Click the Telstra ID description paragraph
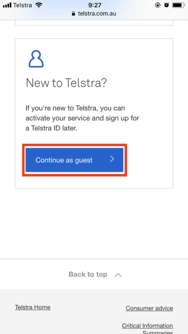The height and width of the screenshot is (334, 188). (82, 118)
